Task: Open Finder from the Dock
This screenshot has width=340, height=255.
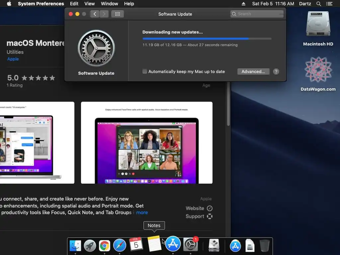Action: [75, 245]
